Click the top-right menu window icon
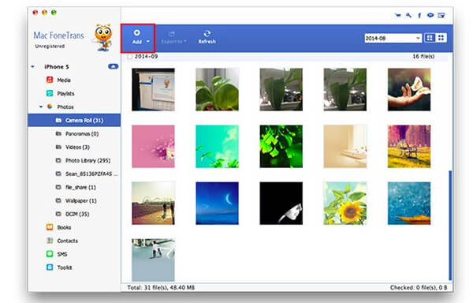The height and width of the screenshot is (303, 473). click(x=441, y=15)
